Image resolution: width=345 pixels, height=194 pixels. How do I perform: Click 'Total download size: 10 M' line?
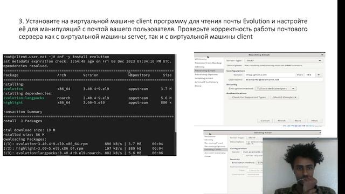29,130
